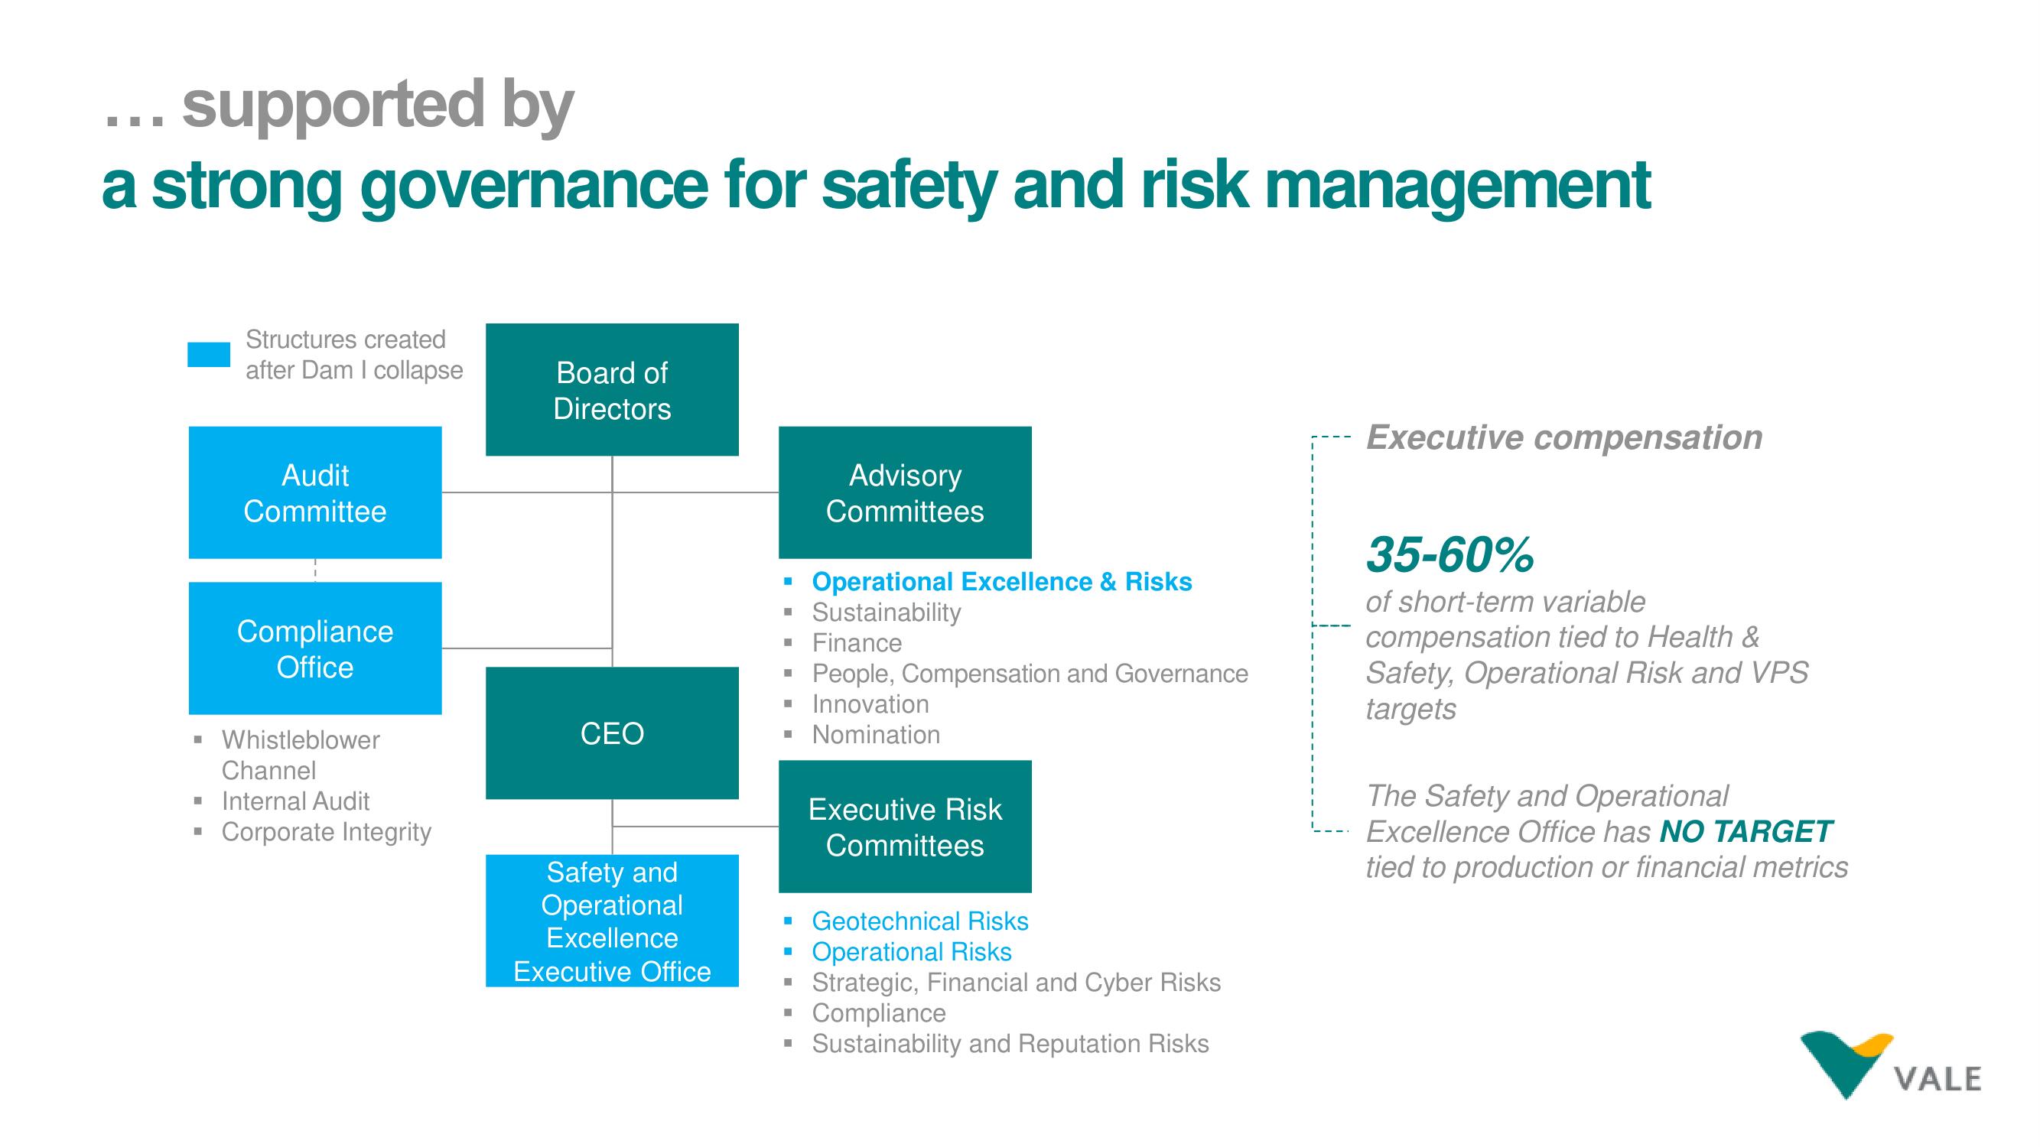Viewport: 2040px width, 1147px height.
Task: Click the blue legend color swatch
Action: click(x=209, y=355)
